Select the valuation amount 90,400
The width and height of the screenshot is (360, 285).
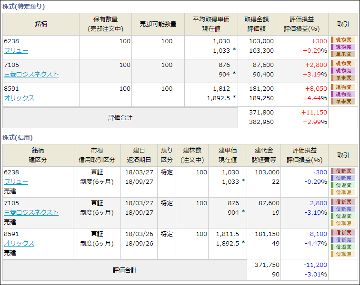pos(263,75)
